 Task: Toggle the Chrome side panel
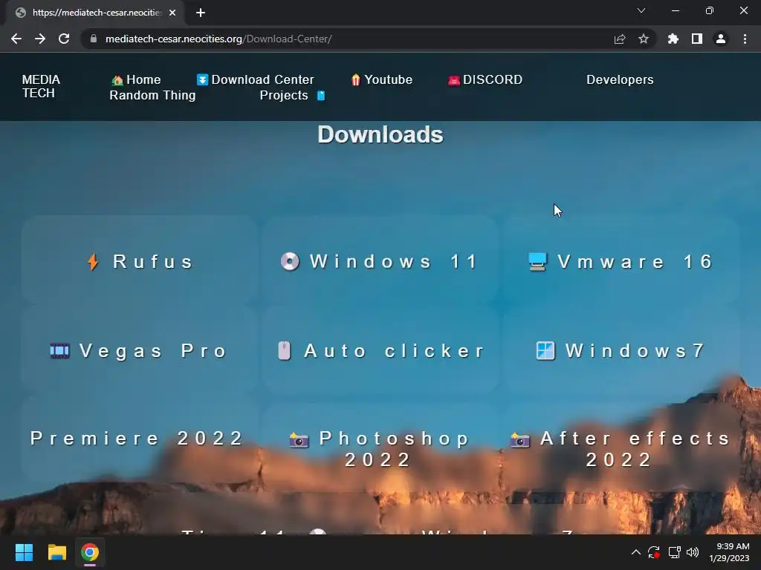(697, 39)
